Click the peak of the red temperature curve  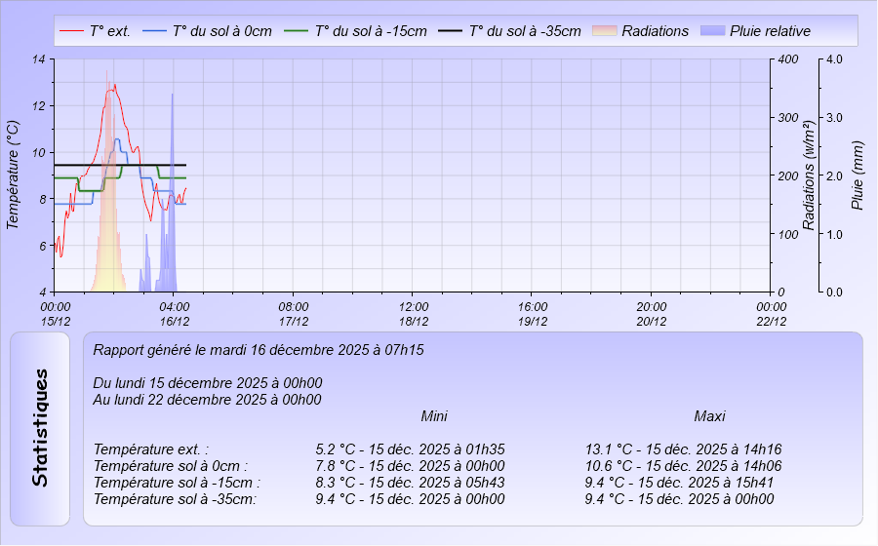(115, 86)
